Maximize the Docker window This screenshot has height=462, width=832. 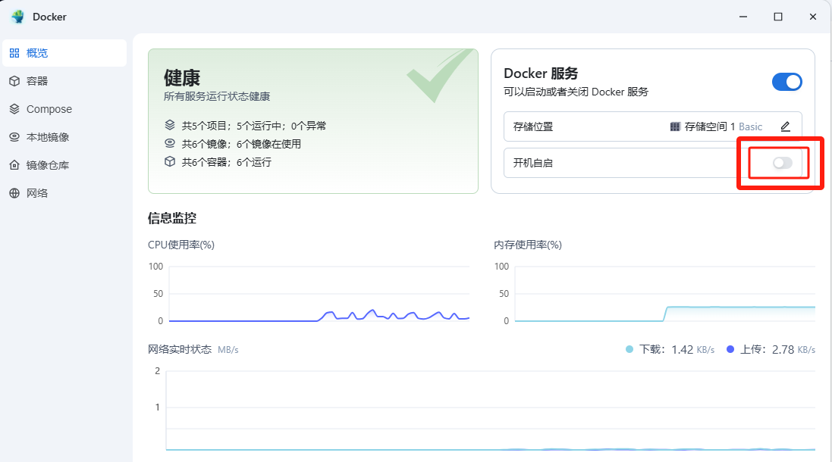point(778,17)
